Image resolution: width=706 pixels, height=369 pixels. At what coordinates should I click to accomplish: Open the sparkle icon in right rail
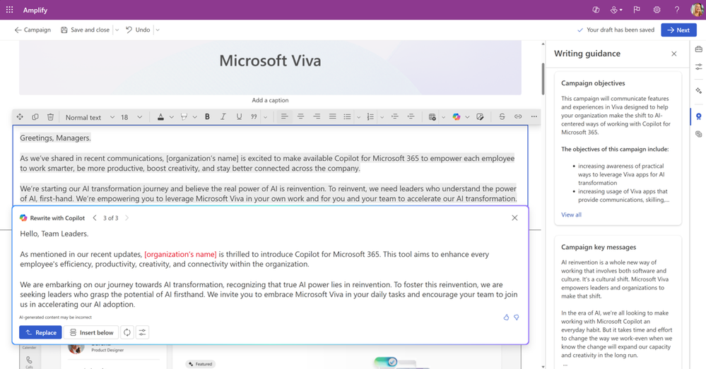point(699,91)
